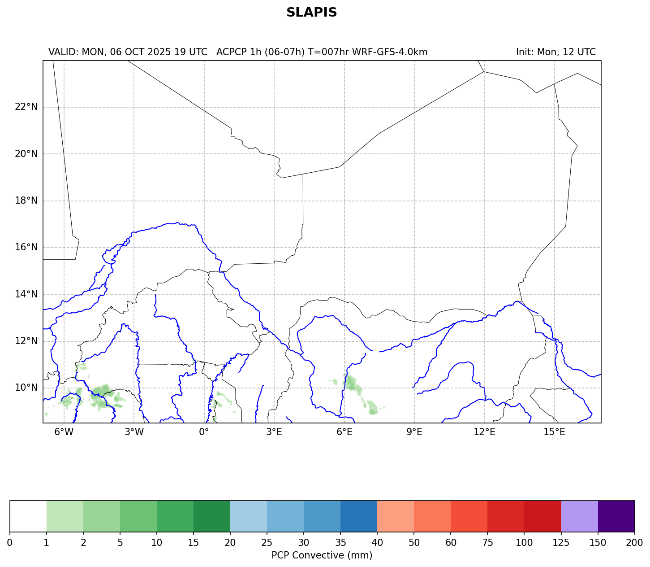This screenshot has height=567, width=650.
Task: Click the VALID date and time header text
Action: click(x=128, y=52)
